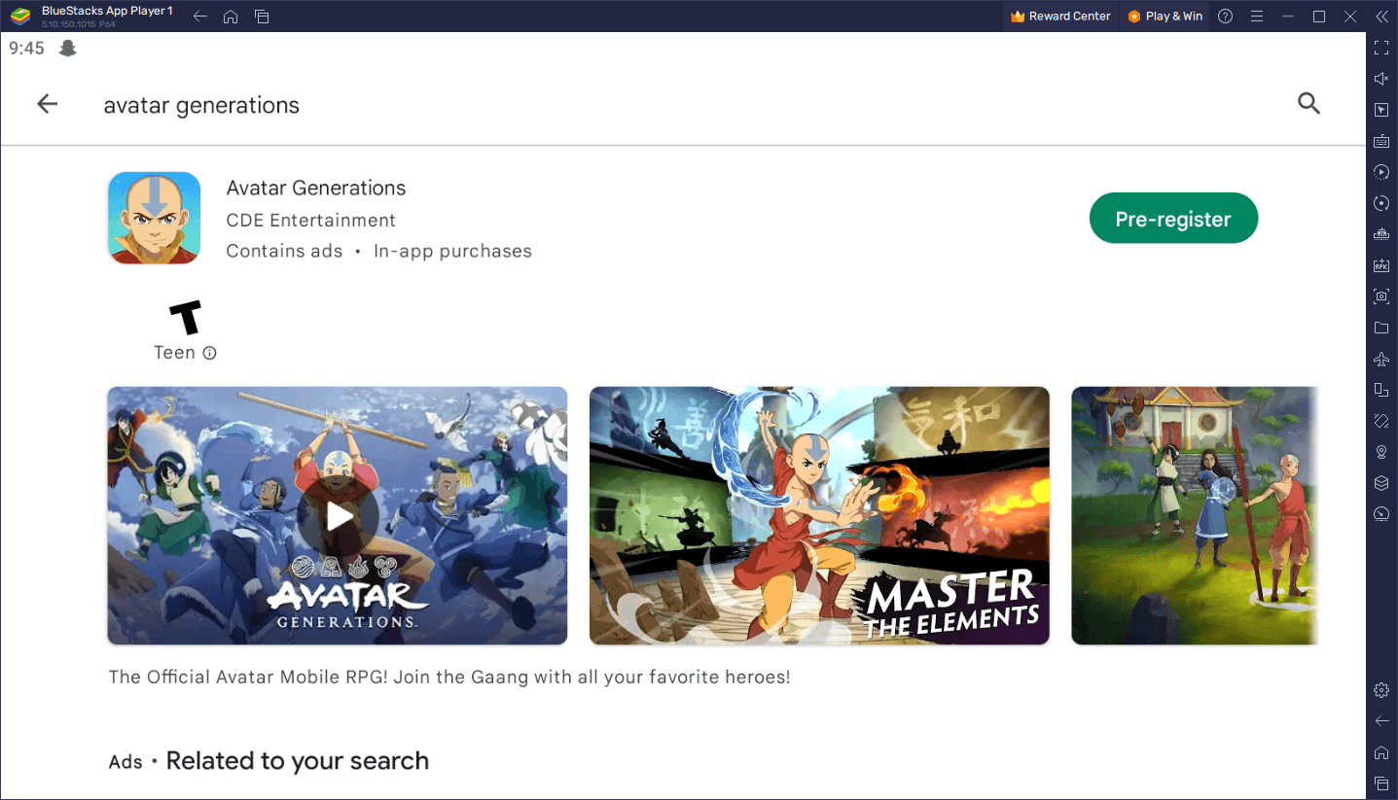Click the Android back arrow in sidebar
This screenshot has height=800, width=1398.
tap(1381, 721)
